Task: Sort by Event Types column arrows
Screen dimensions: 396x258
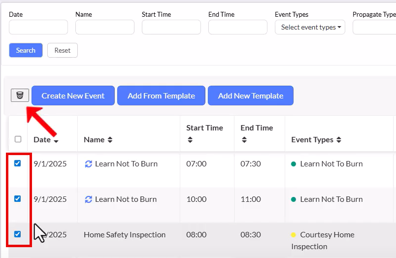Action: (338, 140)
